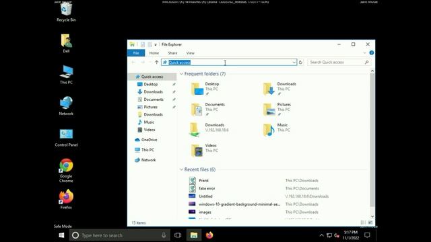The height and width of the screenshot is (242, 431).
Task: Open the Documents frequent folder
Action: coord(208,109)
